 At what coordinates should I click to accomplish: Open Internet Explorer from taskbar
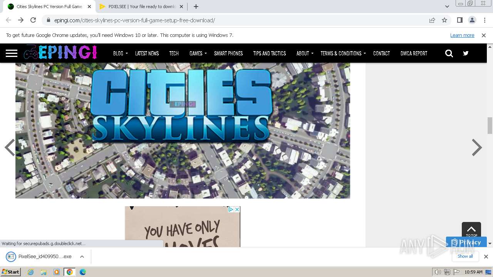(31, 272)
